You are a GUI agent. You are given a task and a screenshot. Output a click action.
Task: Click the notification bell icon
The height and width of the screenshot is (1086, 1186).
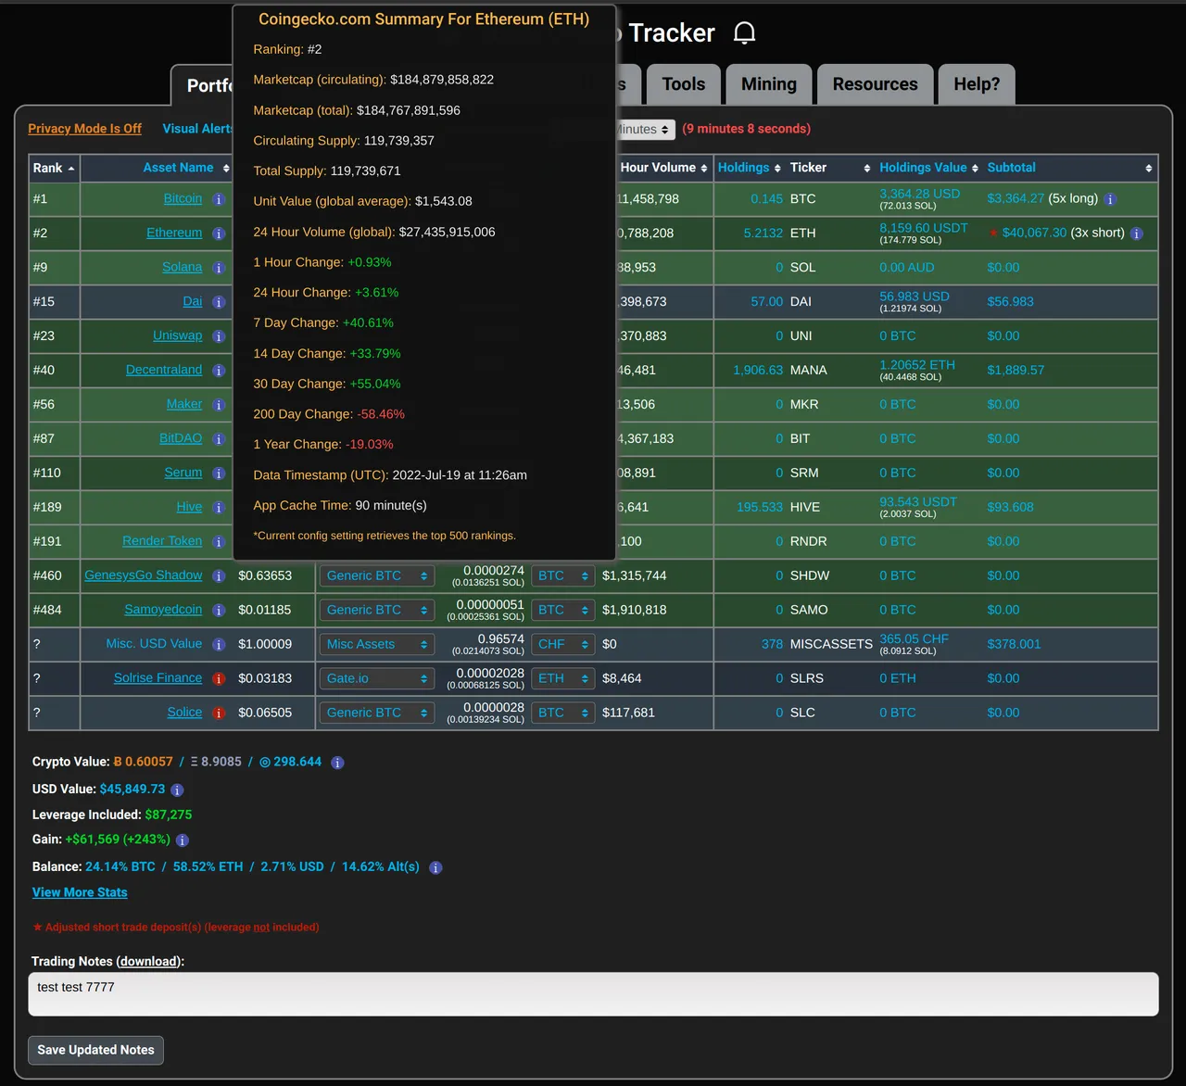coord(744,33)
